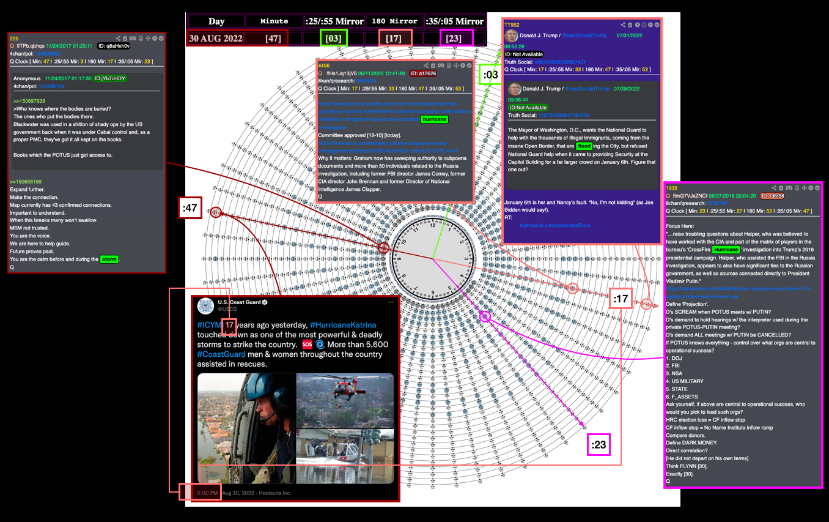This screenshot has width=829, height=522.
Task: Follow the >>150698169 reply reference
Action: pos(26,182)
